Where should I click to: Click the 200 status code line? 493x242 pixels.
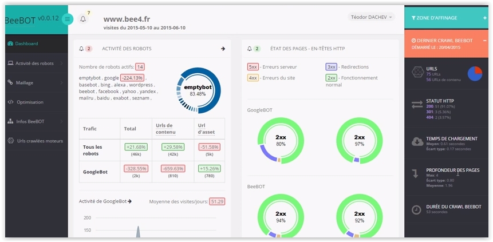point(440,106)
